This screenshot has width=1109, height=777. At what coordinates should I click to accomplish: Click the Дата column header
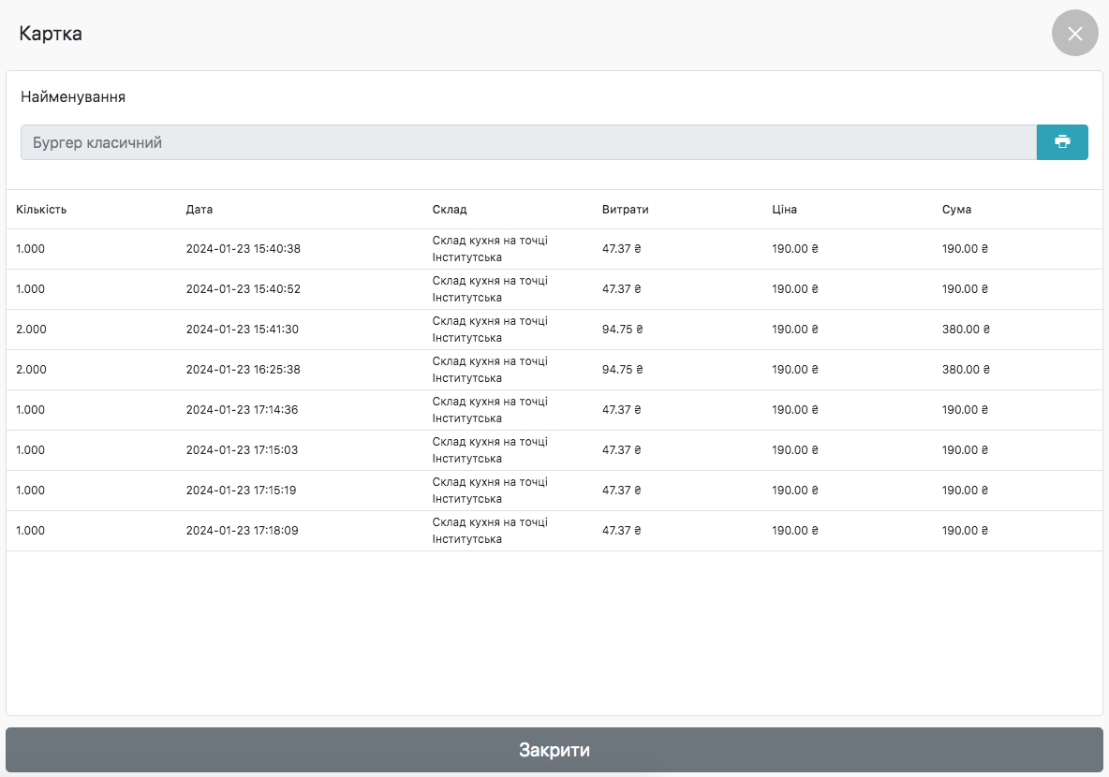click(200, 210)
